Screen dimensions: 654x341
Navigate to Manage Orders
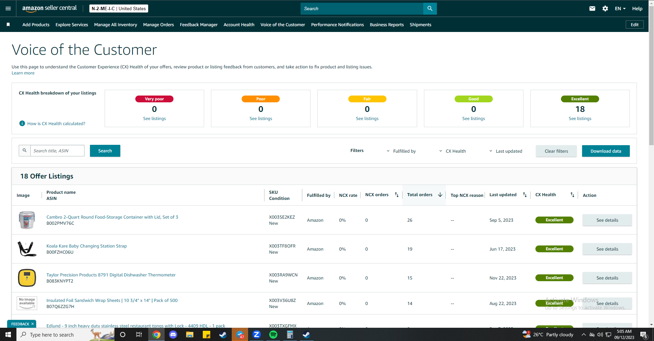[x=158, y=24]
